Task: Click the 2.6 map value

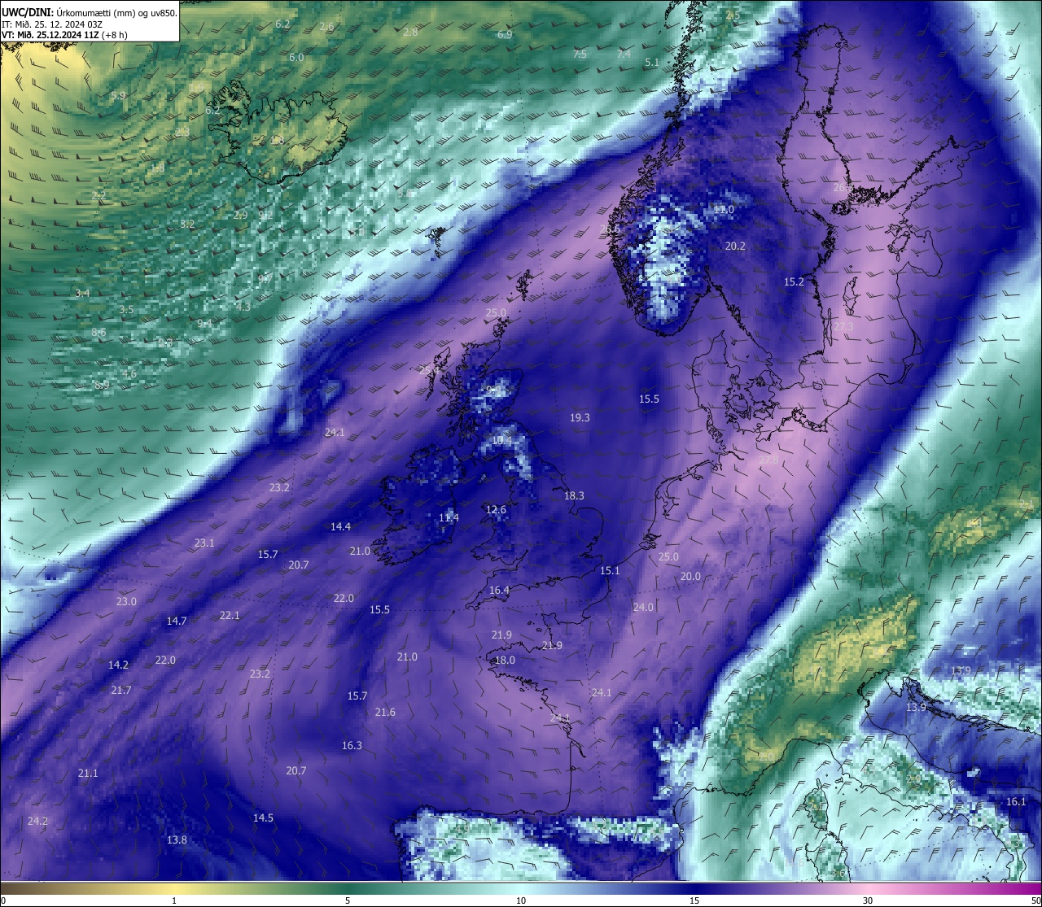Action: (326, 26)
